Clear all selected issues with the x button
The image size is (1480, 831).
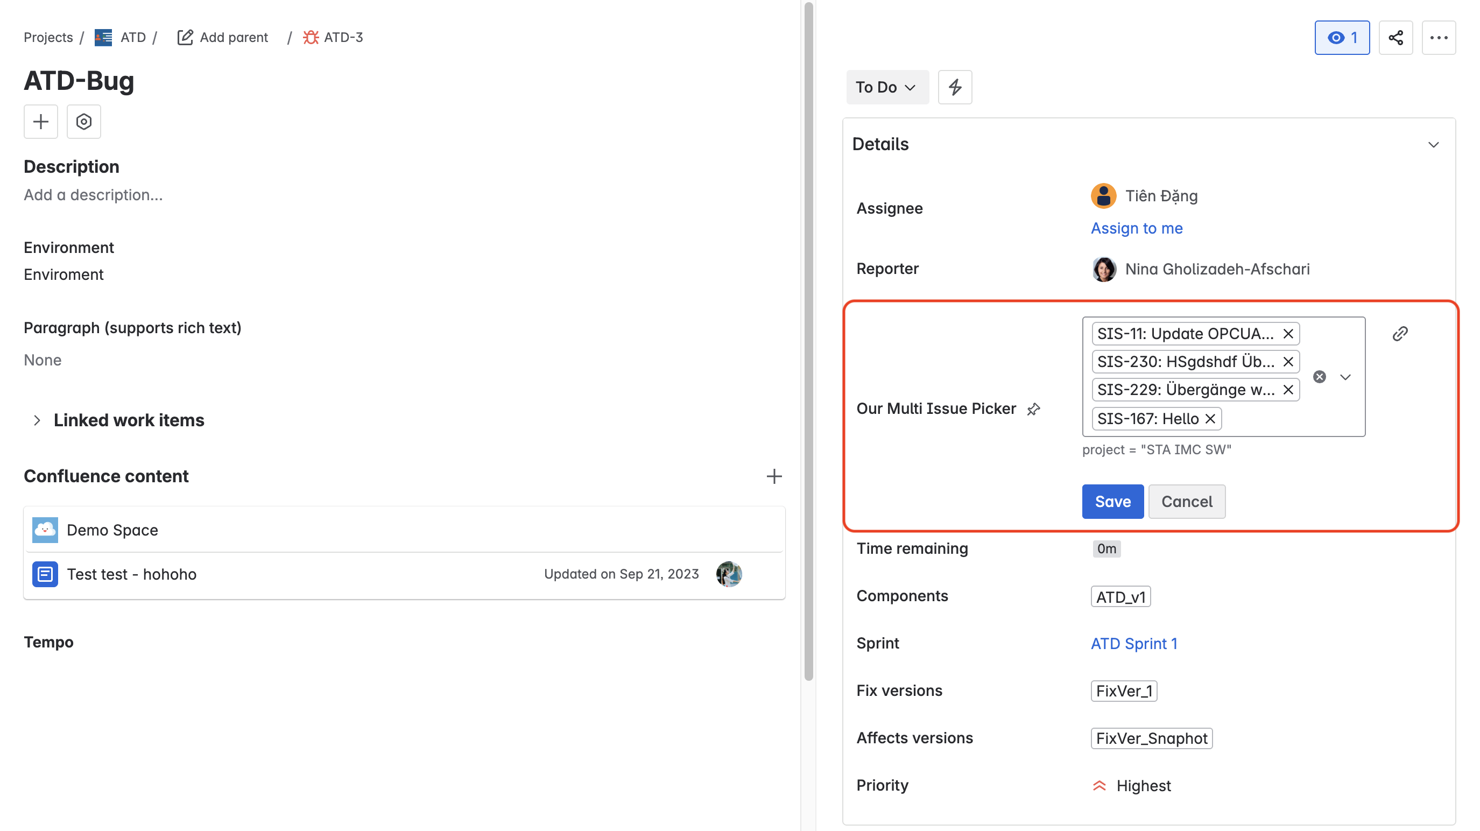(1319, 376)
